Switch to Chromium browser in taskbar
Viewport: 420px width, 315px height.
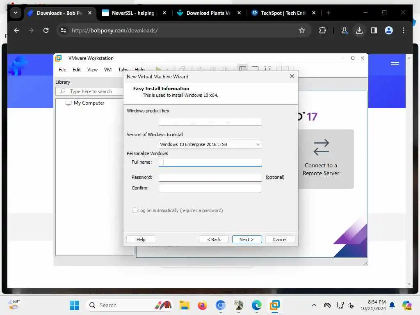[x=220, y=305]
